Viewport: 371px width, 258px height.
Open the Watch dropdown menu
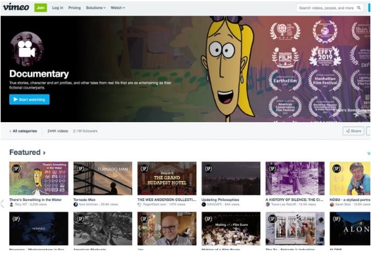pyautogui.click(x=118, y=8)
